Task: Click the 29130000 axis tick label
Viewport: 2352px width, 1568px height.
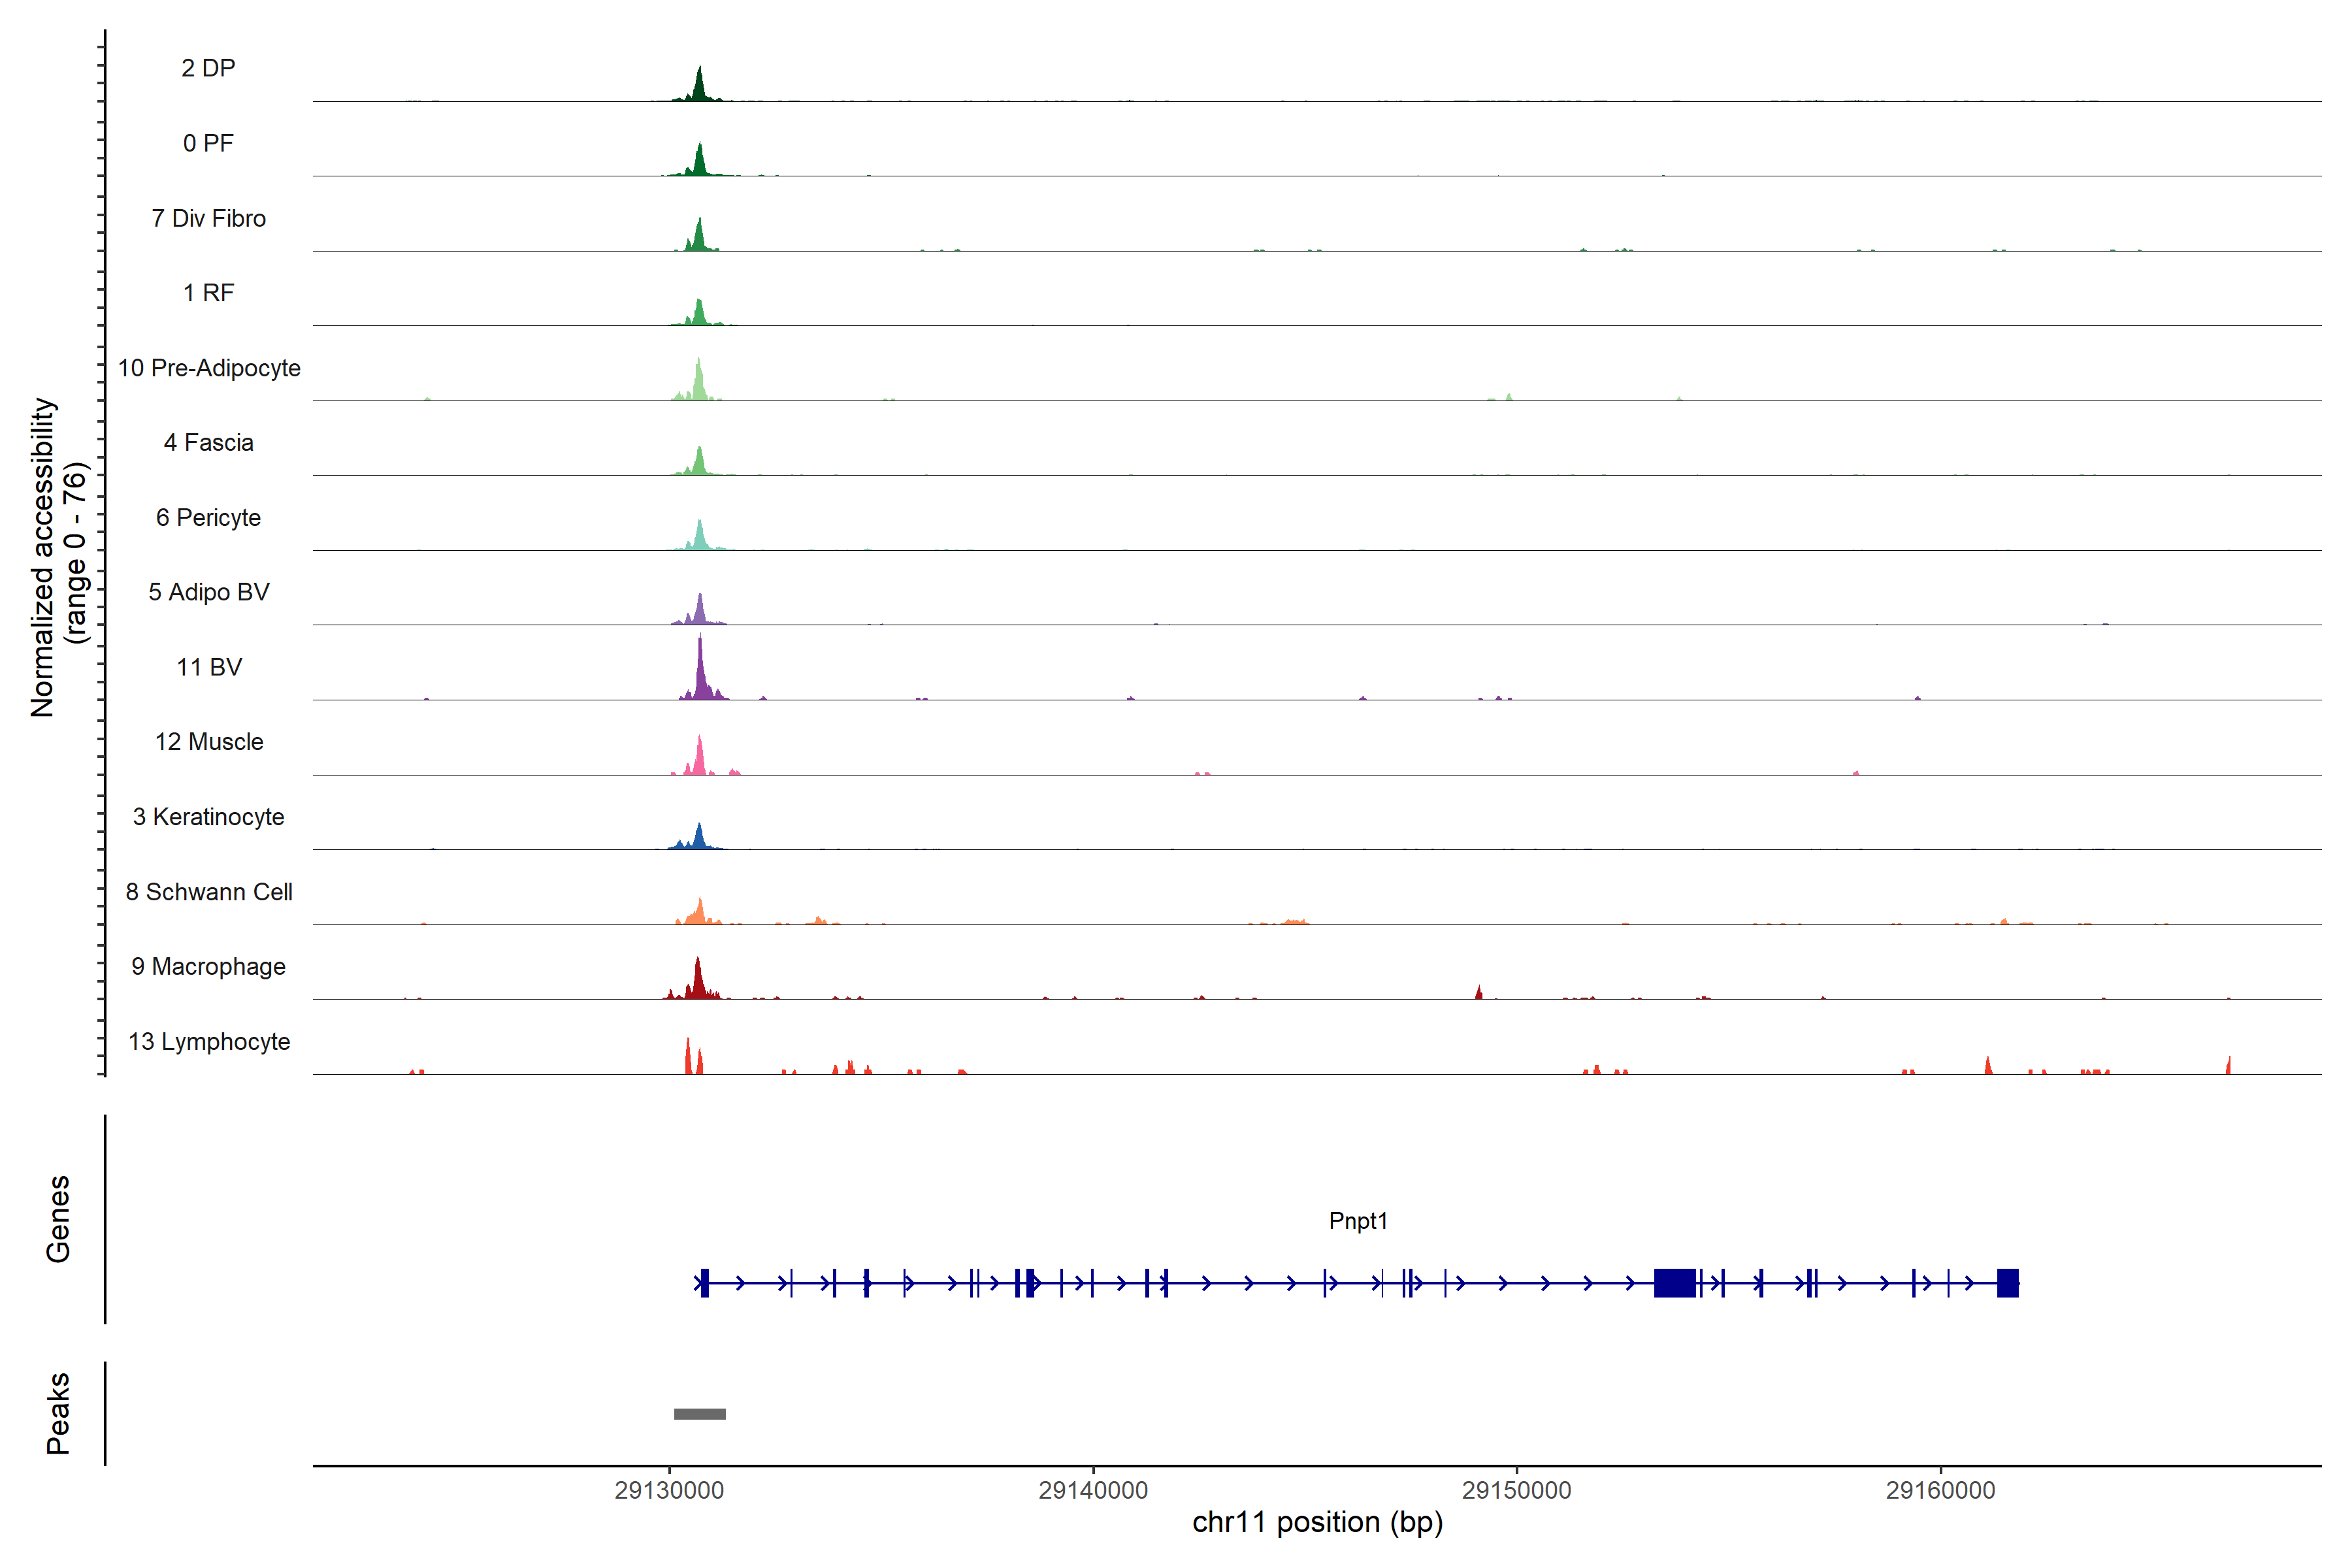Action: [x=669, y=1490]
